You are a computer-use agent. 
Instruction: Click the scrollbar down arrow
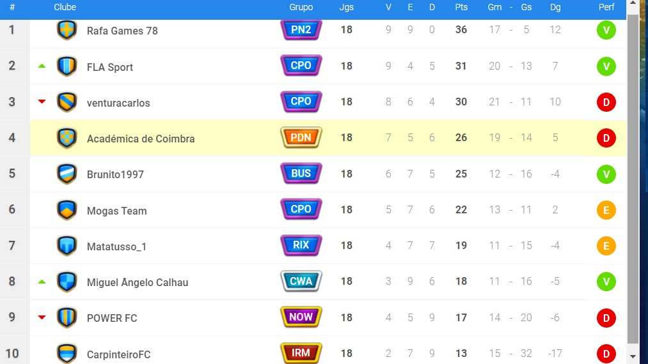(x=633, y=356)
